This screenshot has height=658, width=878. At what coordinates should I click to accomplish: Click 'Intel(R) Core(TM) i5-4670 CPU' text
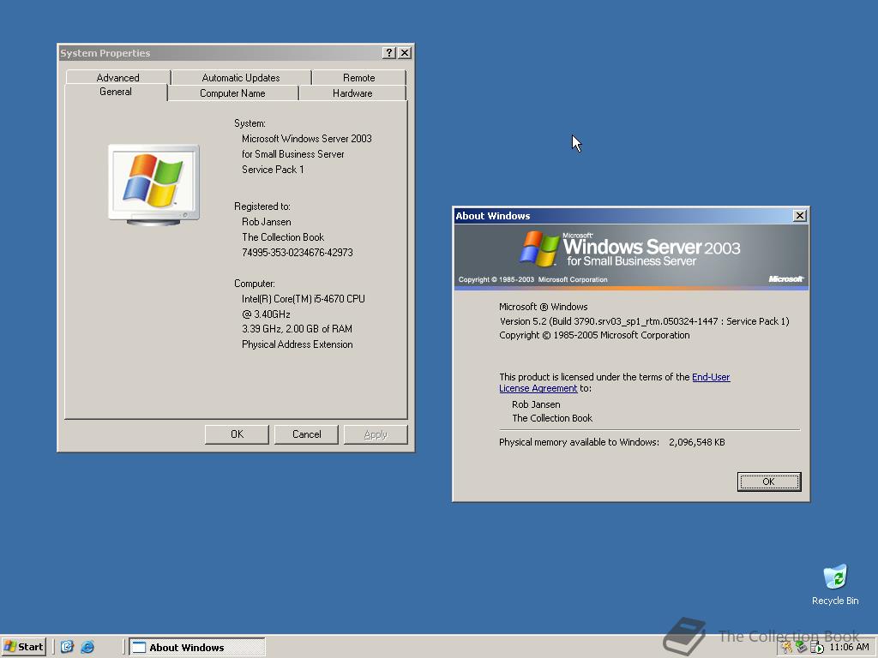(x=303, y=299)
